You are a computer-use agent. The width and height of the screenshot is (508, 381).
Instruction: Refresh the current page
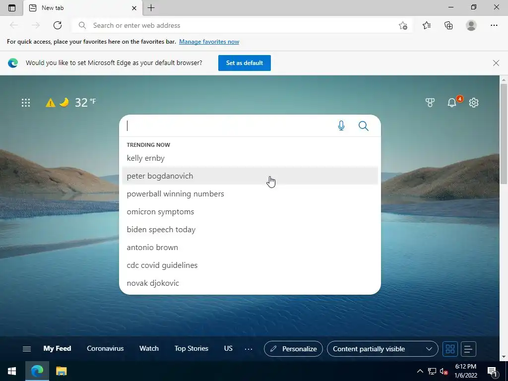tap(58, 25)
